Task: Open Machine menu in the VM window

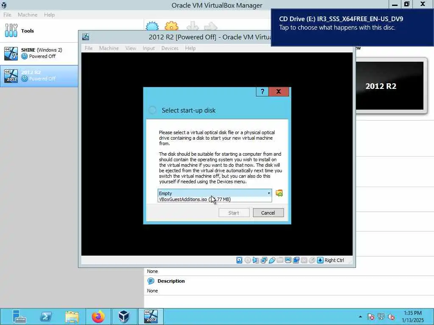Action: [x=109, y=48]
